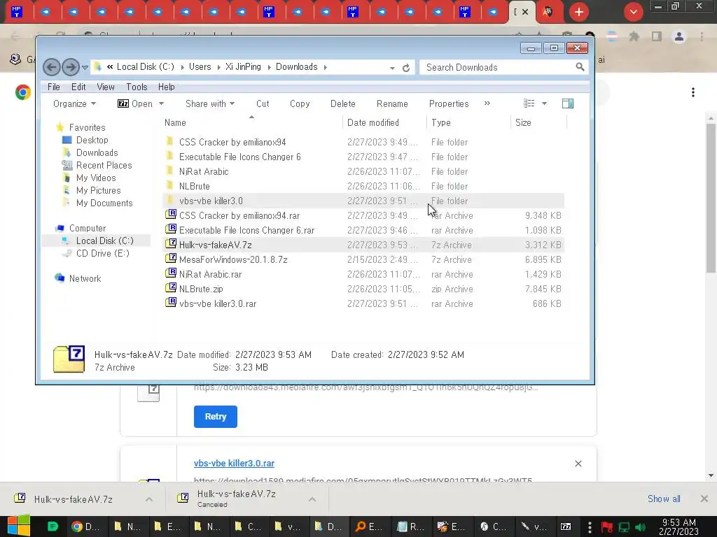Open the Edit menu

tap(78, 87)
